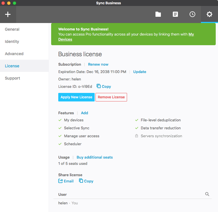
Task: Click the 'Sync Business' window title
Action: pyautogui.click(x=109, y=3)
